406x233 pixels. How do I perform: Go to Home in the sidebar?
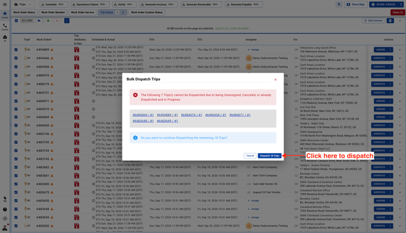(5, 15)
